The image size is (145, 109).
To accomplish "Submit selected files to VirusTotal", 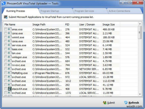I will tap(109, 103).
